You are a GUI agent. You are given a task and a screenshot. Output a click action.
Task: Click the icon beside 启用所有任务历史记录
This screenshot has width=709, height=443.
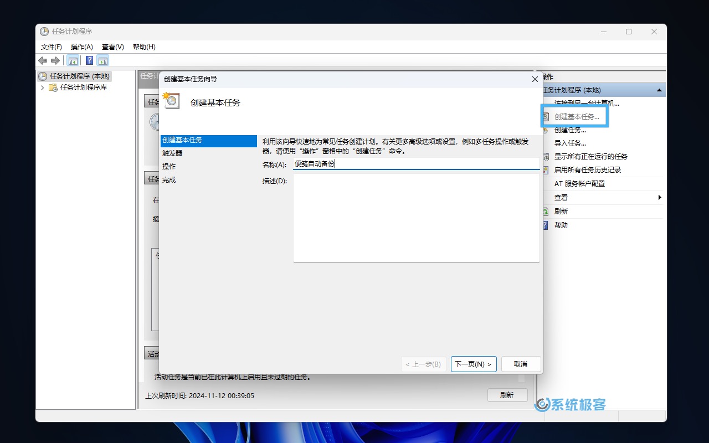545,170
